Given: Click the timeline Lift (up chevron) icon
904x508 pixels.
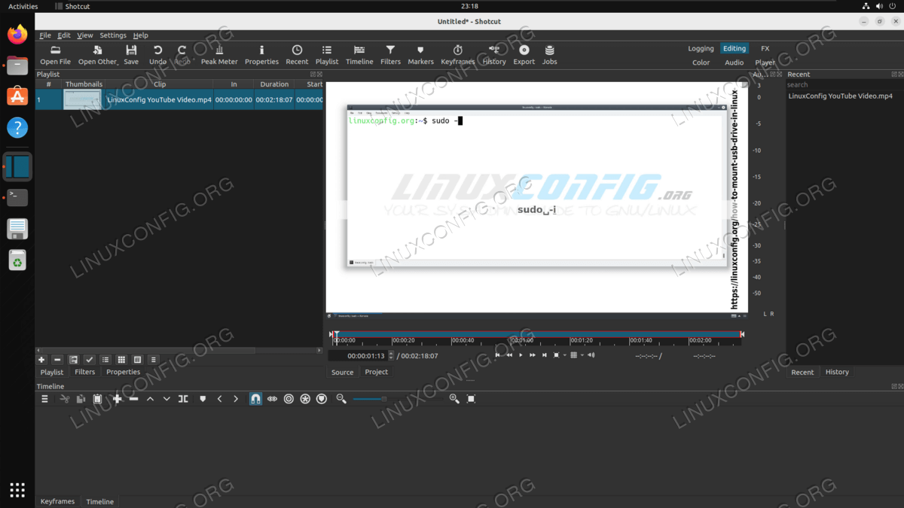Looking at the screenshot, I should pyautogui.click(x=150, y=399).
